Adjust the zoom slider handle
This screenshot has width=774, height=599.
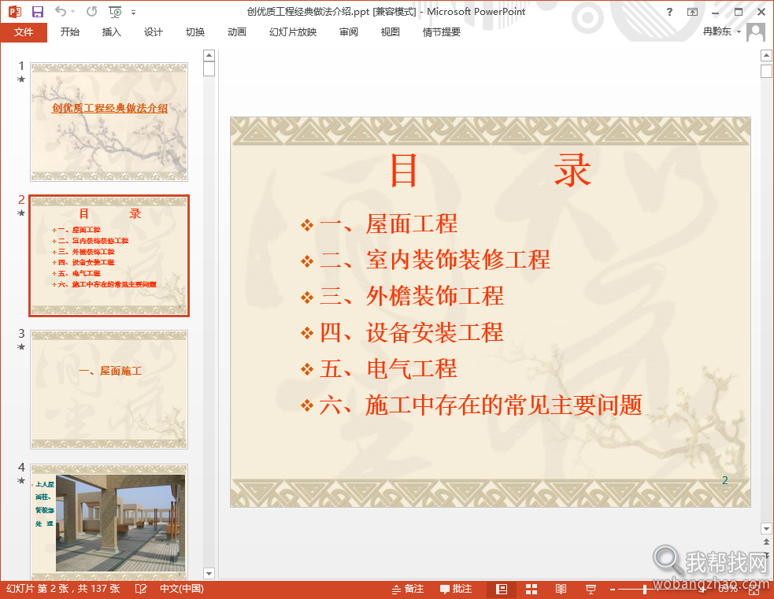click(x=645, y=589)
